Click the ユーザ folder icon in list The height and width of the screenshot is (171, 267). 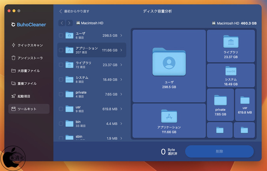click(x=70, y=35)
